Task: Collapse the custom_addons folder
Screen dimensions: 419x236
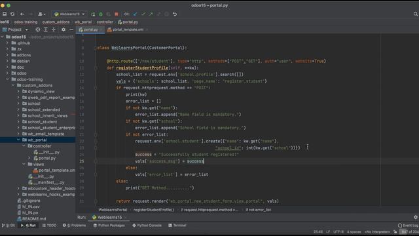Action: tap(13, 85)
